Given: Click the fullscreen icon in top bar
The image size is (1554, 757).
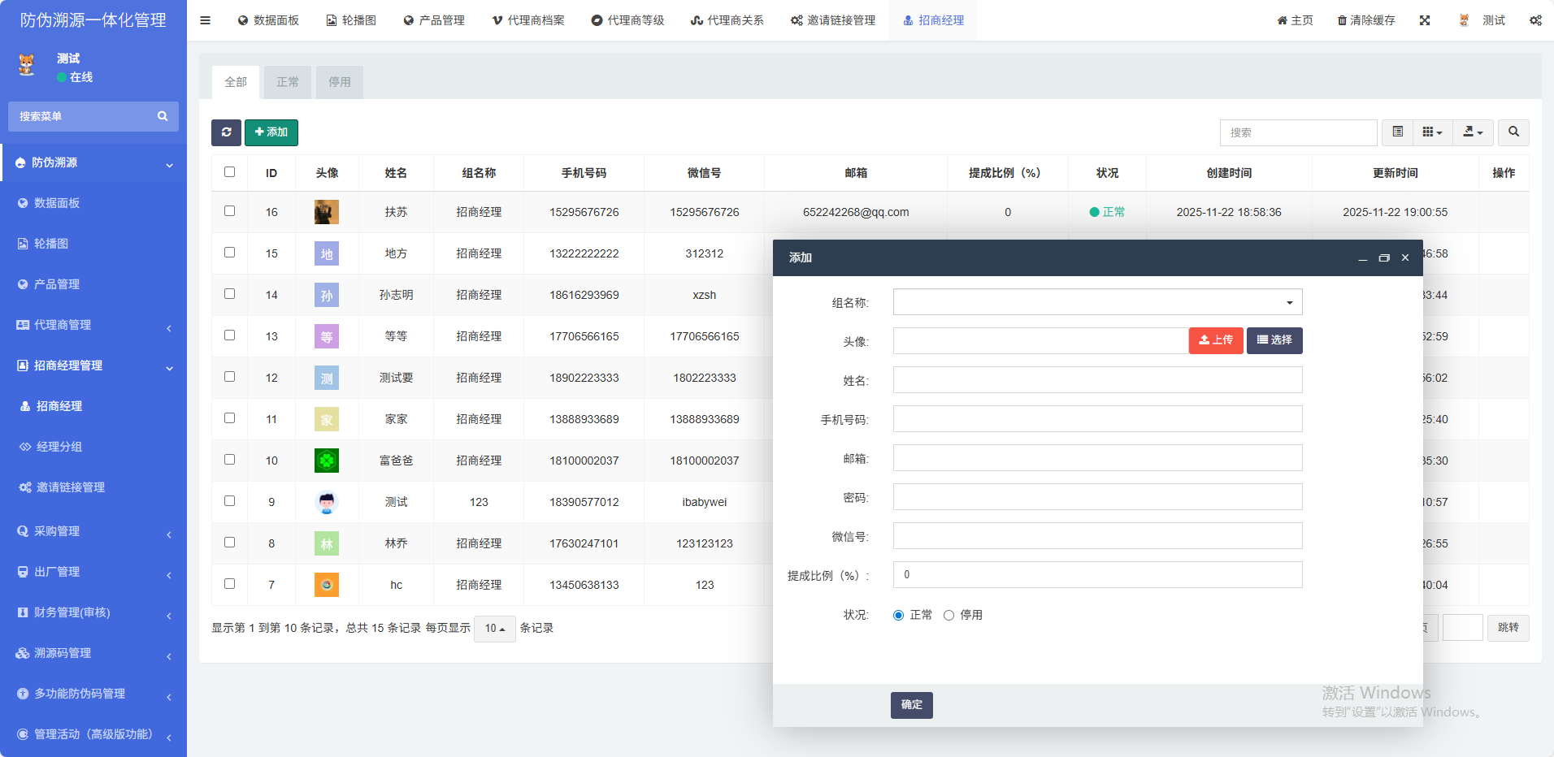Looking at the screenshot, I should point(1425,20).
